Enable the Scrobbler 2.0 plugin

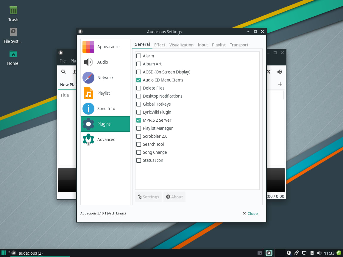(139, 136)
